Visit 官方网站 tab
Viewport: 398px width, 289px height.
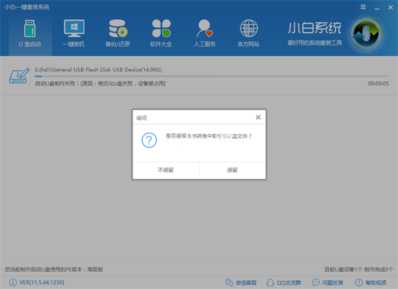click(x=249, y=33)
